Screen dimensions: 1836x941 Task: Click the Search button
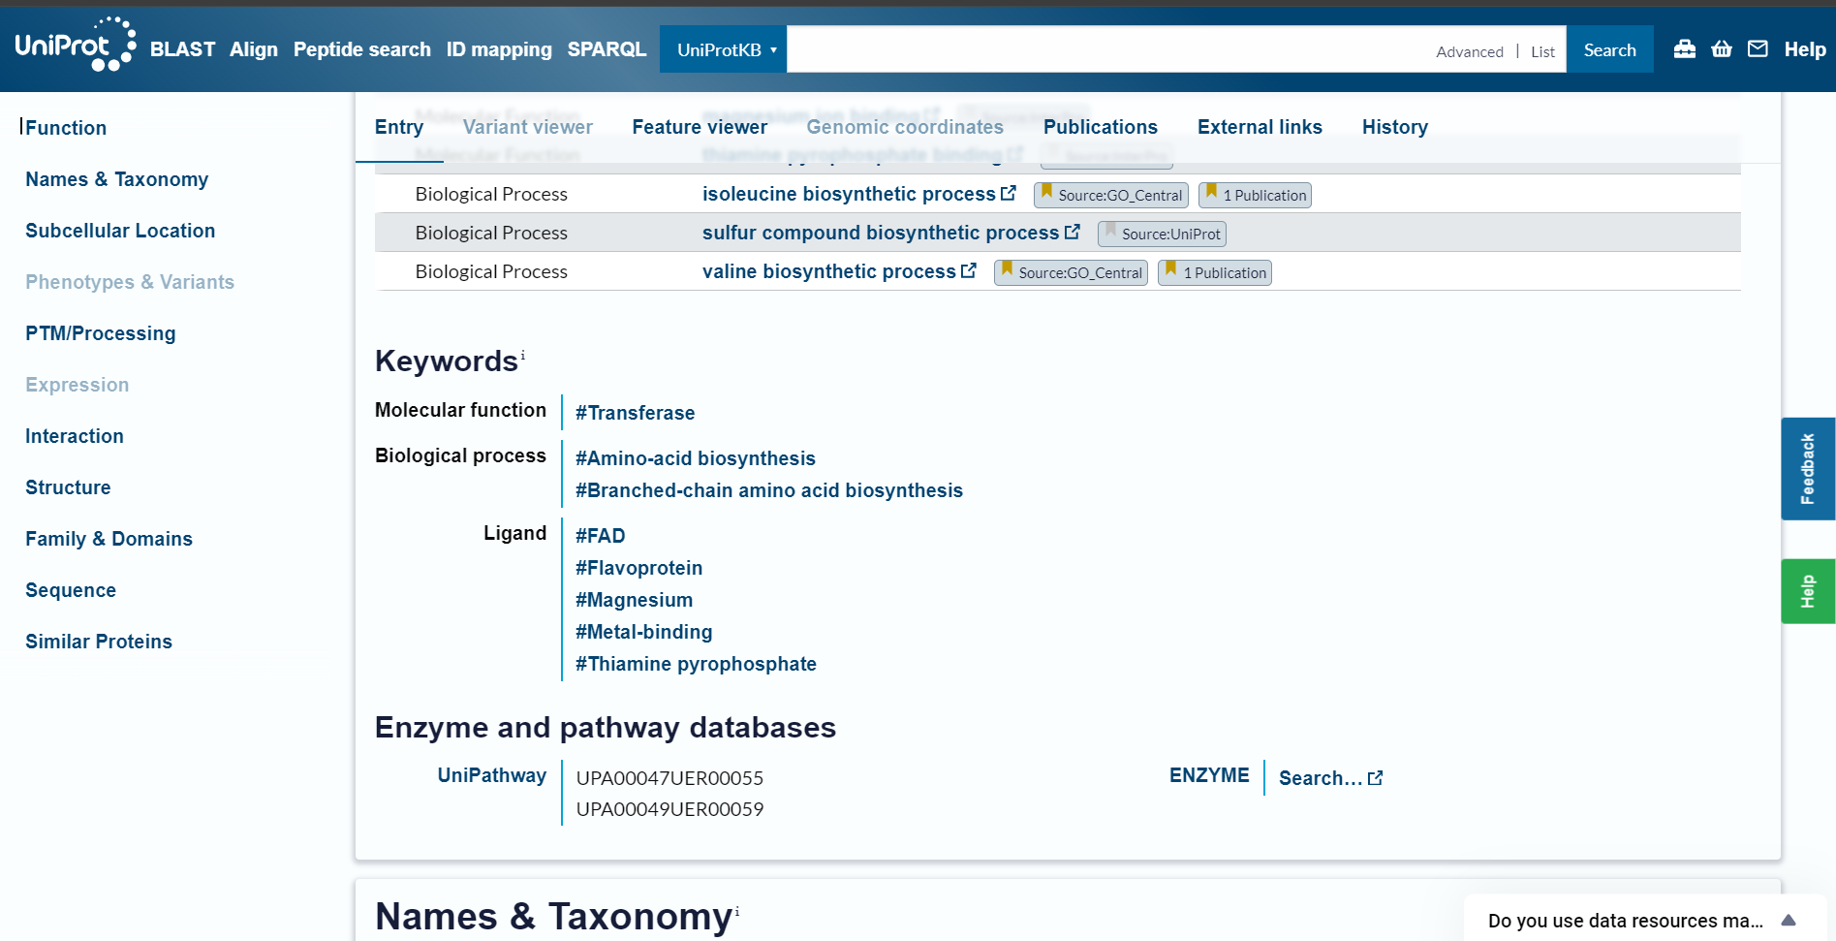coord(1610,49)
